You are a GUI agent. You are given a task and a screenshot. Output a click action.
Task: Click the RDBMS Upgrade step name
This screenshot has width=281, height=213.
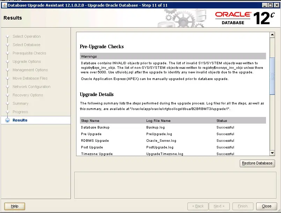[95, 141]
